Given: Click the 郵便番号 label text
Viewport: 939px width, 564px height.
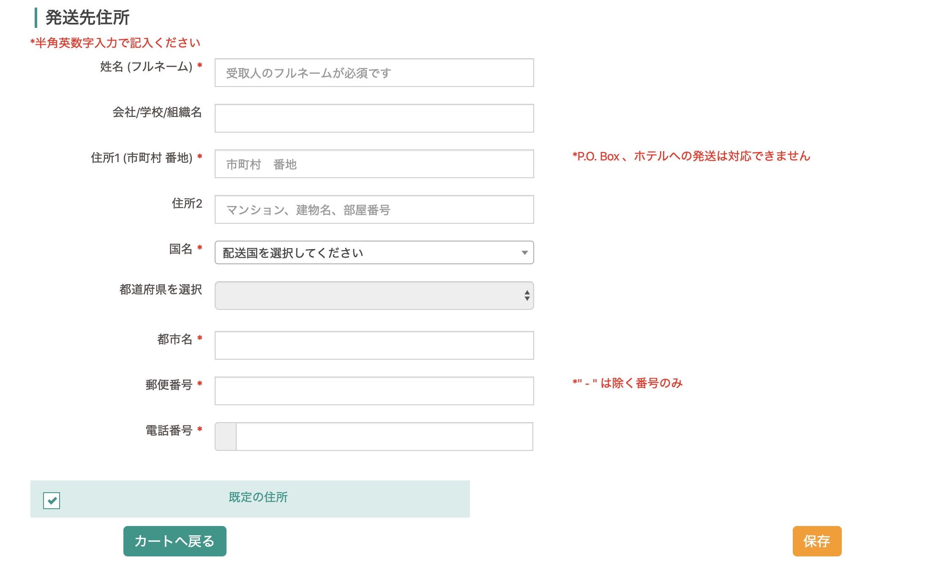Looking at the screenshot, I should (169, 385).
